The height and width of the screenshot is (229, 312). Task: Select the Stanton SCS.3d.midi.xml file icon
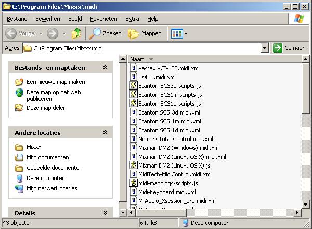click(134, 112)
